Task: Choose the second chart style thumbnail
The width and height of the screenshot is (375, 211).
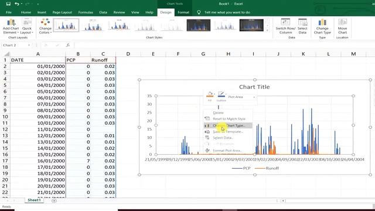Action: (93, 25)
